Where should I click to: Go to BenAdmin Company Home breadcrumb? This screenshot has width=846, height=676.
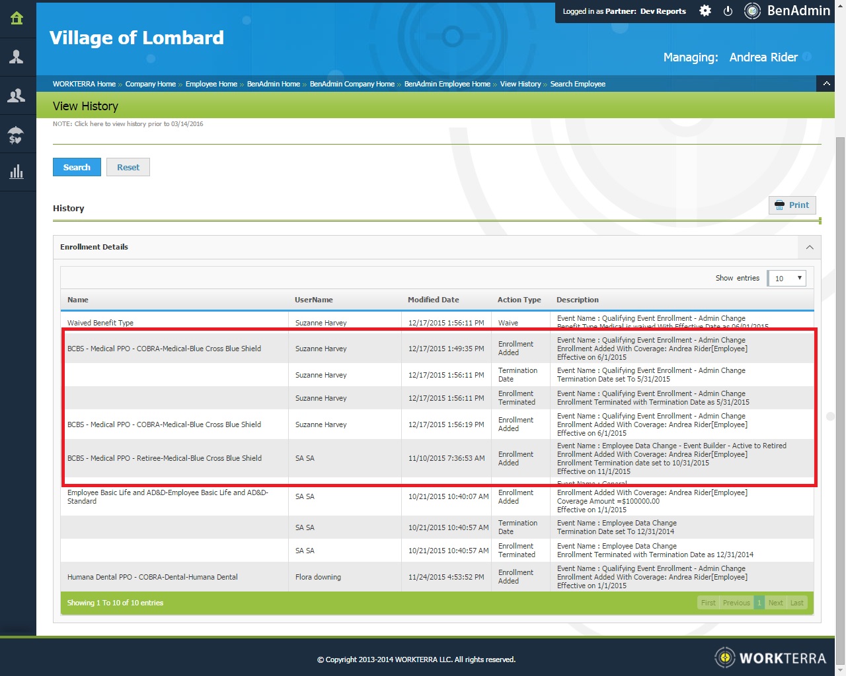[x=352, y=84]
